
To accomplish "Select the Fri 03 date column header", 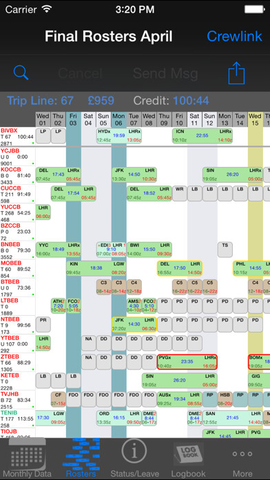I will click(73, 120).
